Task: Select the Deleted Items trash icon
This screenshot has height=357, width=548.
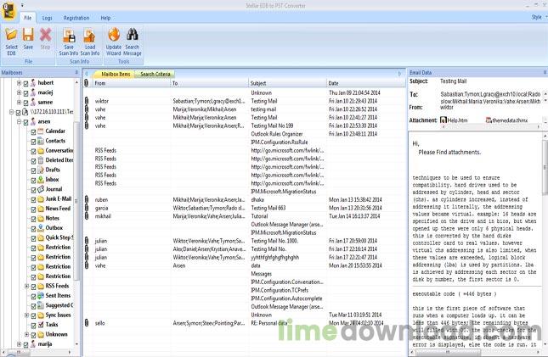Action: tap(41, 160)
